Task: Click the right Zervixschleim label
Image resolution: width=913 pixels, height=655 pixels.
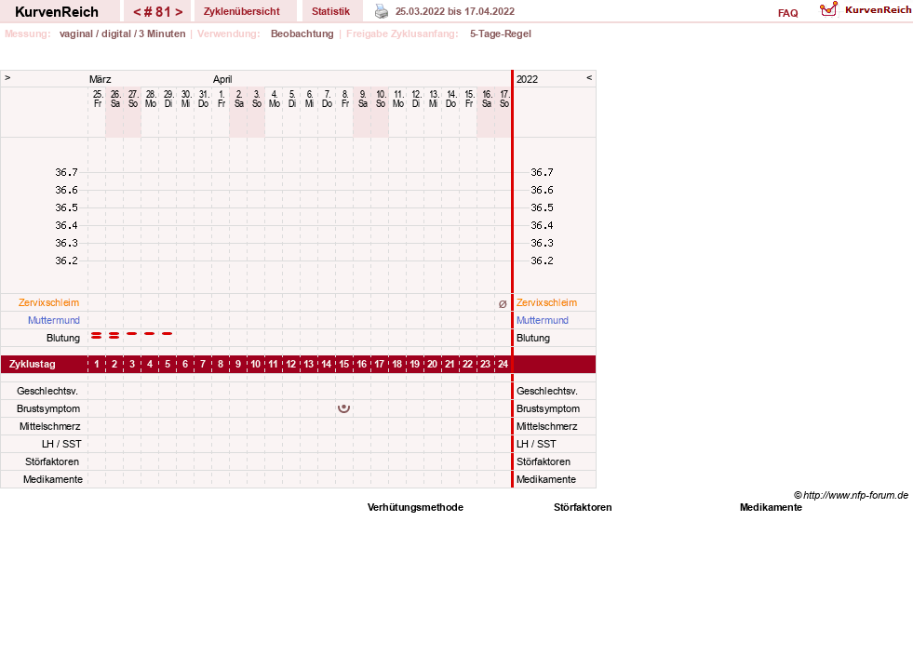Action: point(546,302)
